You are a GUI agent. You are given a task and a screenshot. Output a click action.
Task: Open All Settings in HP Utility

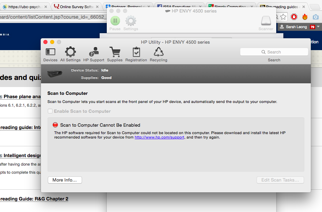(70, 55)
